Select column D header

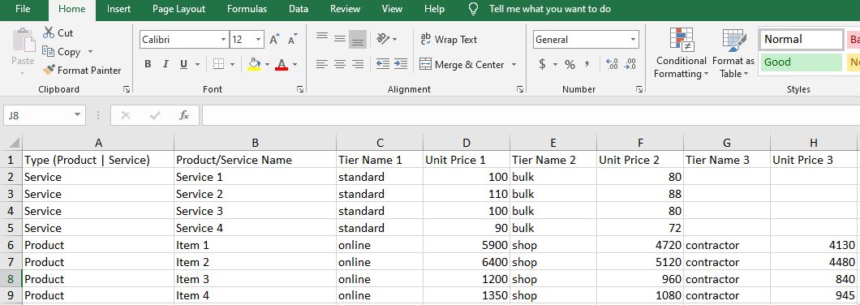(x=467, y=143)
